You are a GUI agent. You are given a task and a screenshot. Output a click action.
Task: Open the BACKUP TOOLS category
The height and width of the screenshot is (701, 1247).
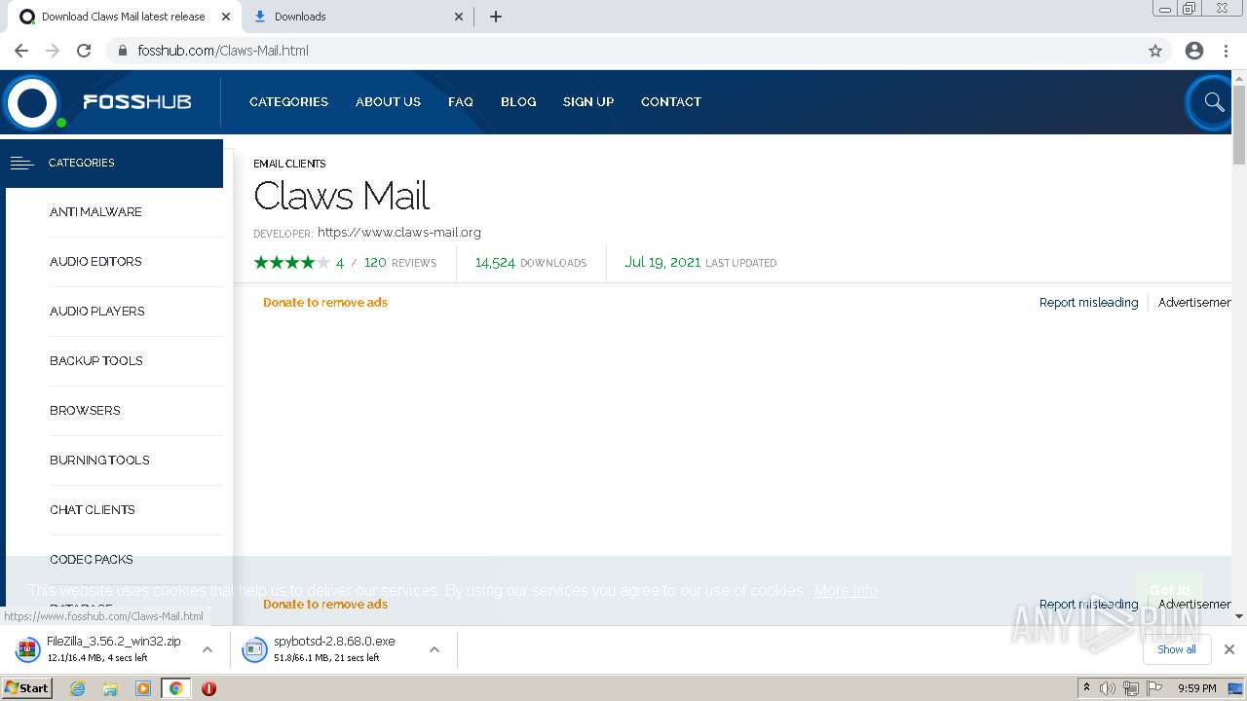[96, 360]
